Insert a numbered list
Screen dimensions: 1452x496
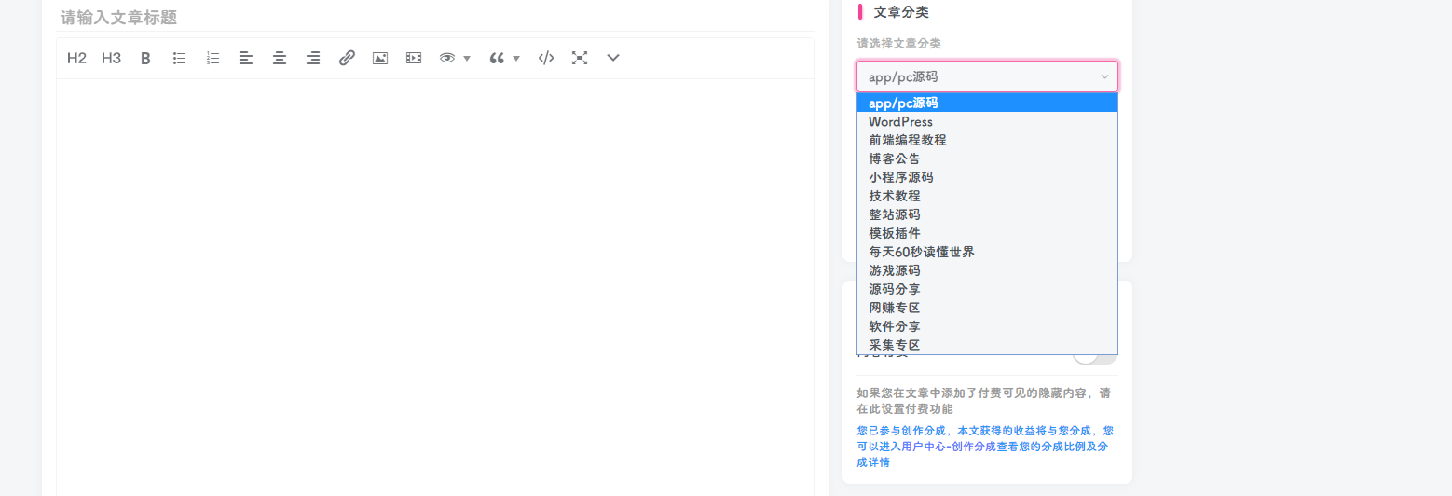[x=212, y=58]
